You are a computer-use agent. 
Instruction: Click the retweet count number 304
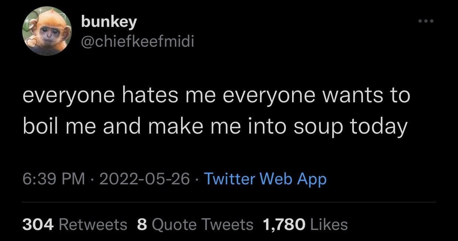tap(38, 224)
